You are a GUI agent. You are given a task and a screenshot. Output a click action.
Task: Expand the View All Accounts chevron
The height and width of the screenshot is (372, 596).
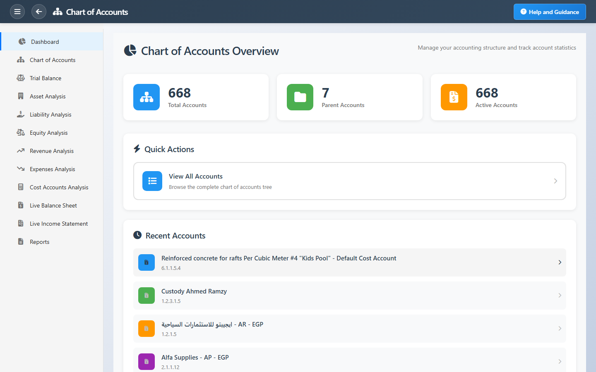click(555, 181)
